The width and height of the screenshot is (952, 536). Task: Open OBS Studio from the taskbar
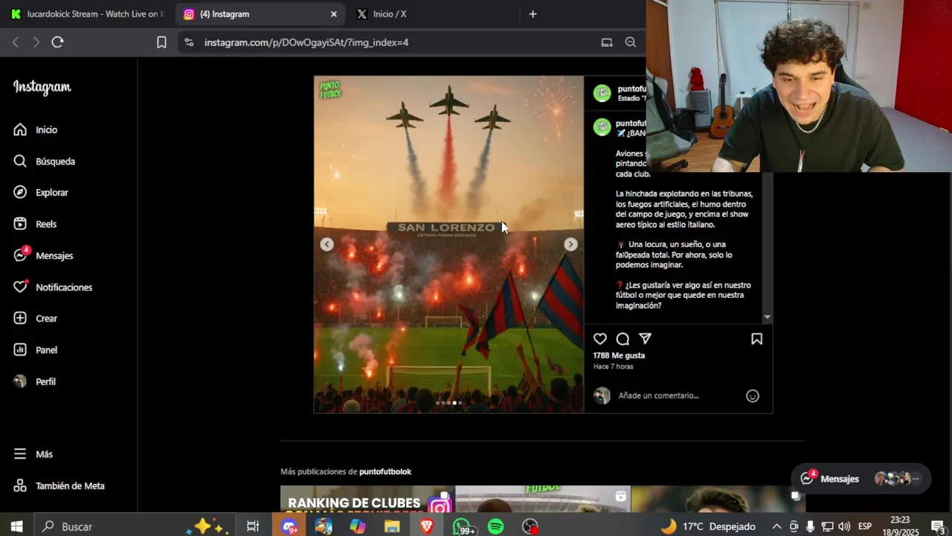tap(530, 526)
